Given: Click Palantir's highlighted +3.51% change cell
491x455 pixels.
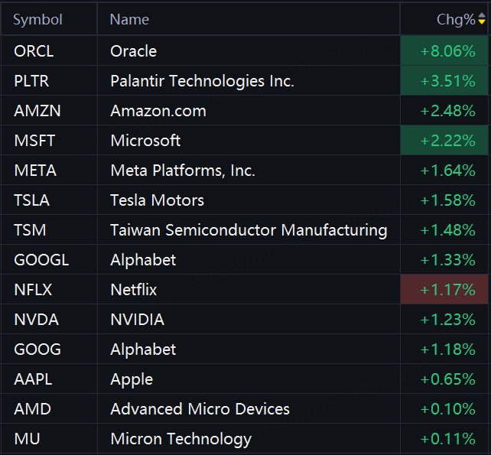Looking at the screenshot, I should coord(445,81).
